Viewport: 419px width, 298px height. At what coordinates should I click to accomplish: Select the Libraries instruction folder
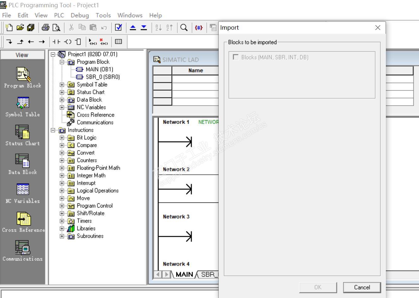(86, 228)
